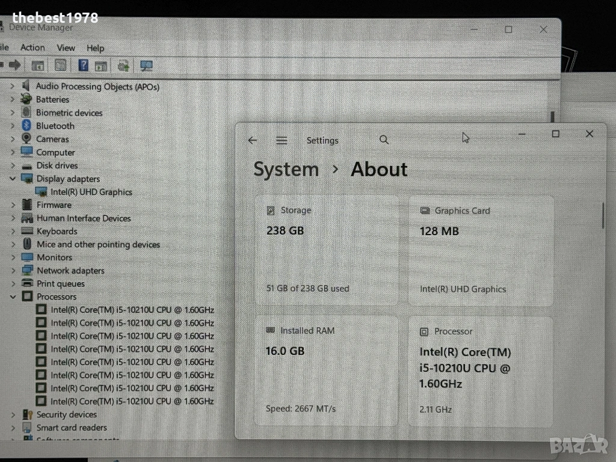Collapse the Display adapters node
The width and height of the screenshot is (616, 462).
tap(13, 179)
